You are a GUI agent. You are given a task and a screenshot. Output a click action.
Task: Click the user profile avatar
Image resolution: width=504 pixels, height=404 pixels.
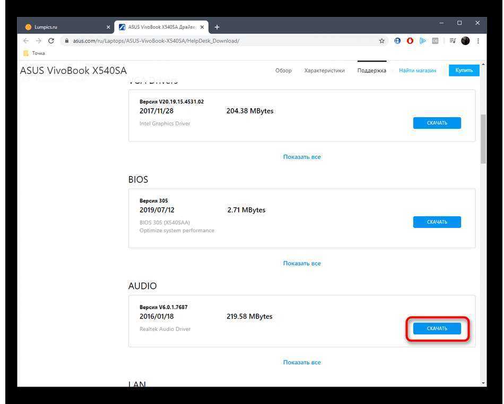tap(465, 41)
